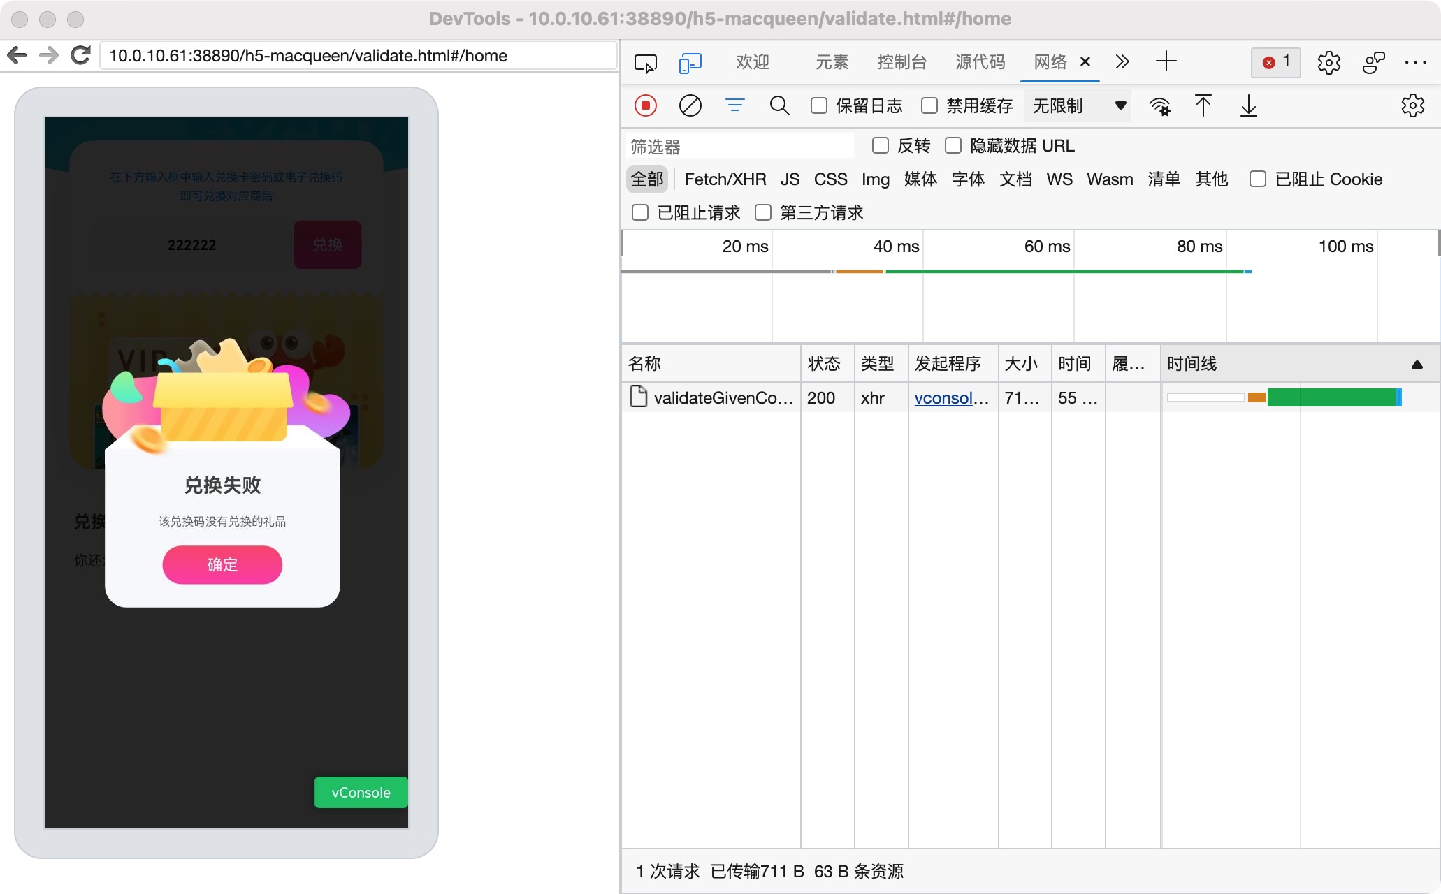Viewport: 1441px width, 894px height.
Task: Click the 222222 code input field
Action: coord(191,244)
